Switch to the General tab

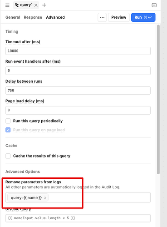tap(13, 17)
